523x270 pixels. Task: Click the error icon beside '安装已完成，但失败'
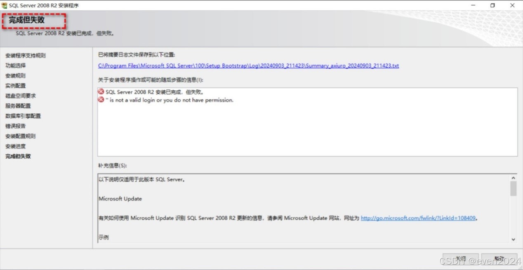point(101,92)
